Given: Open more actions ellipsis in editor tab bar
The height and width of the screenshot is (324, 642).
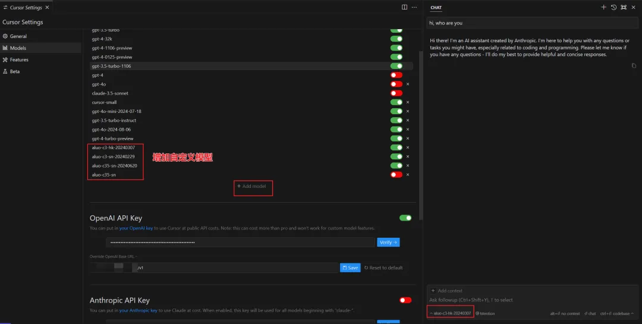Looking at the screenshot, I should point(414,7).
